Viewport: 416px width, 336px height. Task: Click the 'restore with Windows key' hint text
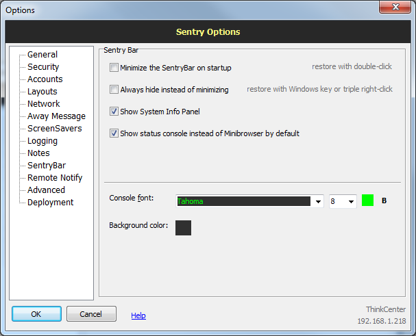(319, 89)
